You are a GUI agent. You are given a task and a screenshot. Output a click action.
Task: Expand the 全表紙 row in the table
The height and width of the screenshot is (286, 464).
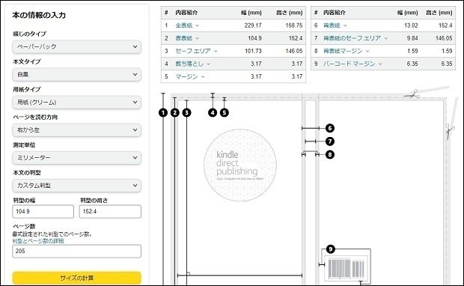187,25
